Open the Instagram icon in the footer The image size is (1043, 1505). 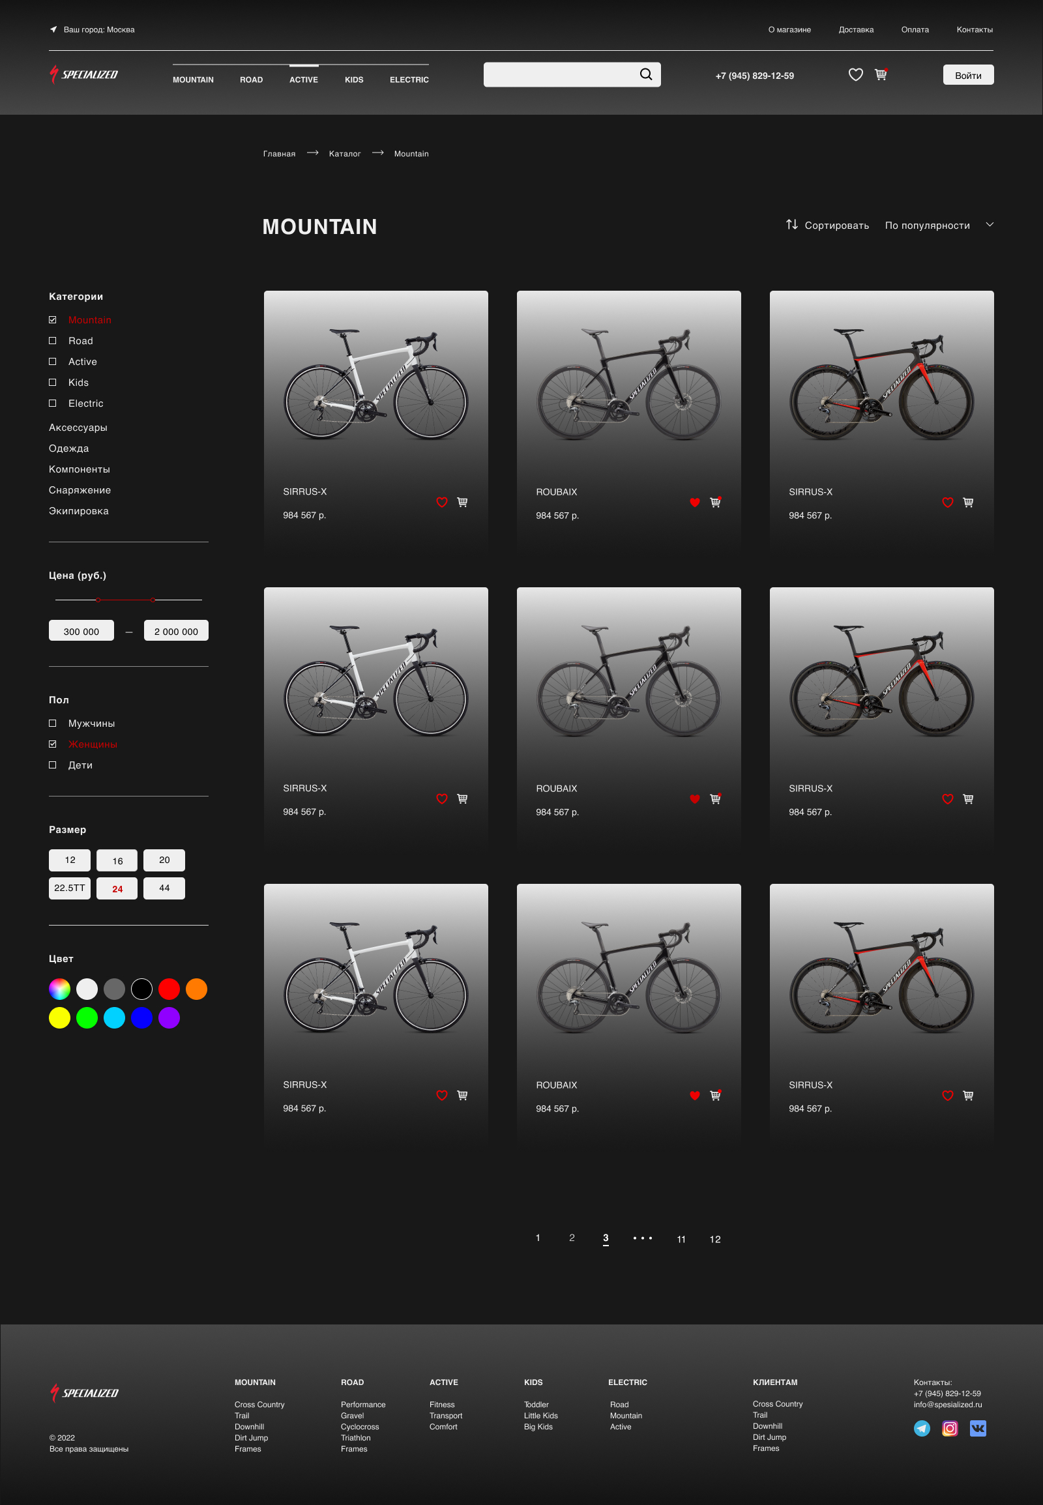(x=950, y=1429)
